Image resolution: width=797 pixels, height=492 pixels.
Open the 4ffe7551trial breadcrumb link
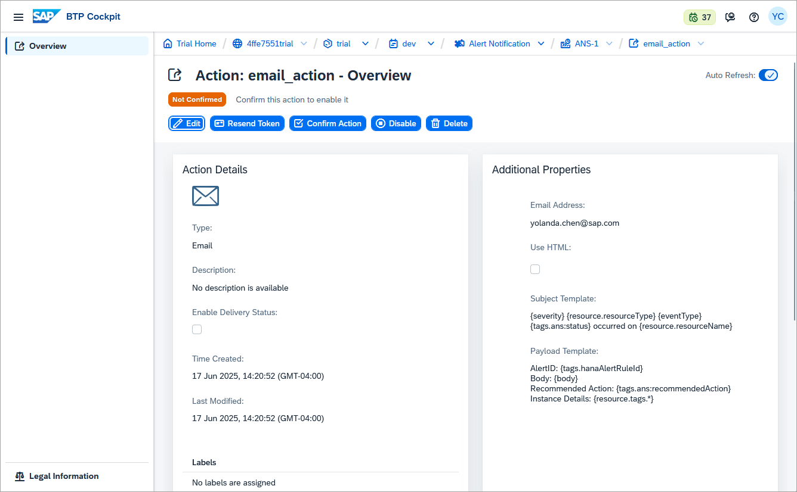[270, 43]
